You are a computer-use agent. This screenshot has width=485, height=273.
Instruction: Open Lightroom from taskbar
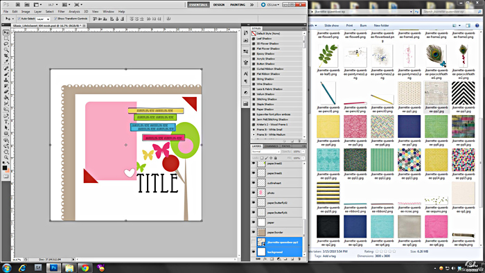[x=38, y=267]
